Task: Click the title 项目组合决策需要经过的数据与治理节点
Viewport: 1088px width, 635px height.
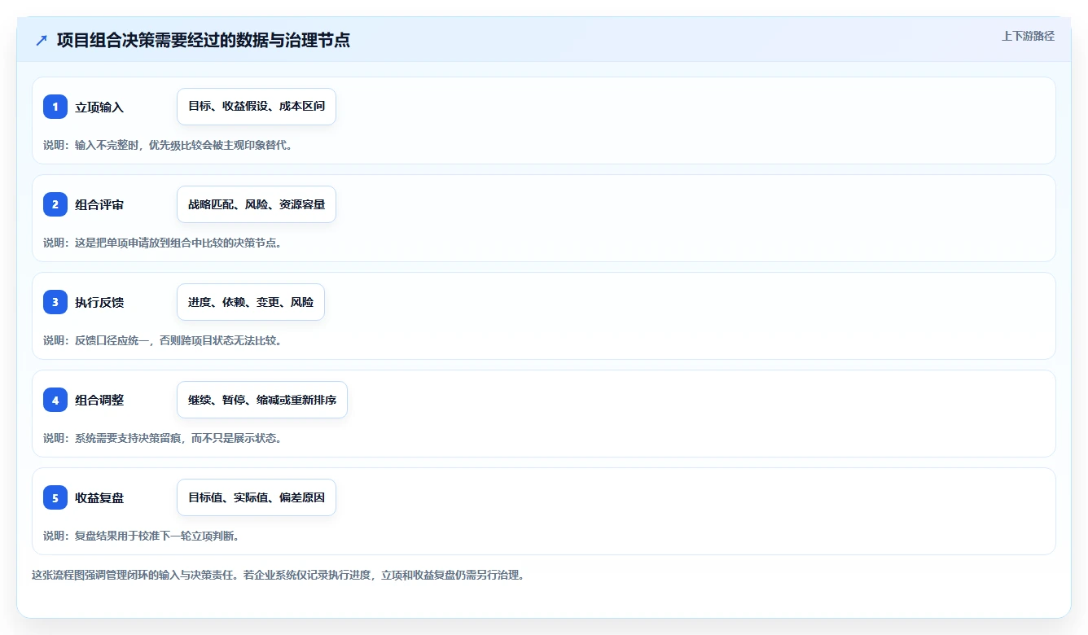Action: pos(204,40)
